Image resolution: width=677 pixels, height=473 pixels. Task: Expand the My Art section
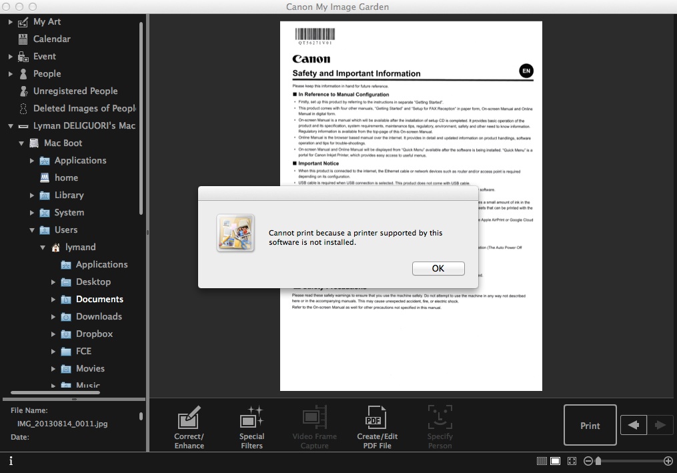(11, 22)
